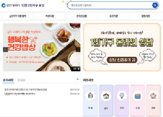Open the piggy bank icon category
Viewport: 163px width, 117px height.
[x=153, y=100]
